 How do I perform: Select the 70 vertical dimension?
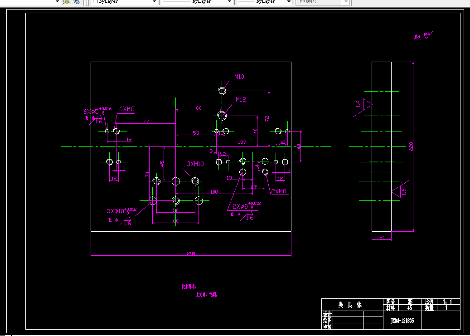(x=147, y=175)
